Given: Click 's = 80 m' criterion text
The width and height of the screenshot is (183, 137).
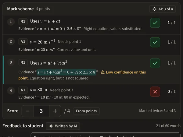Looking at the screenshot, I should click(39, 90).
